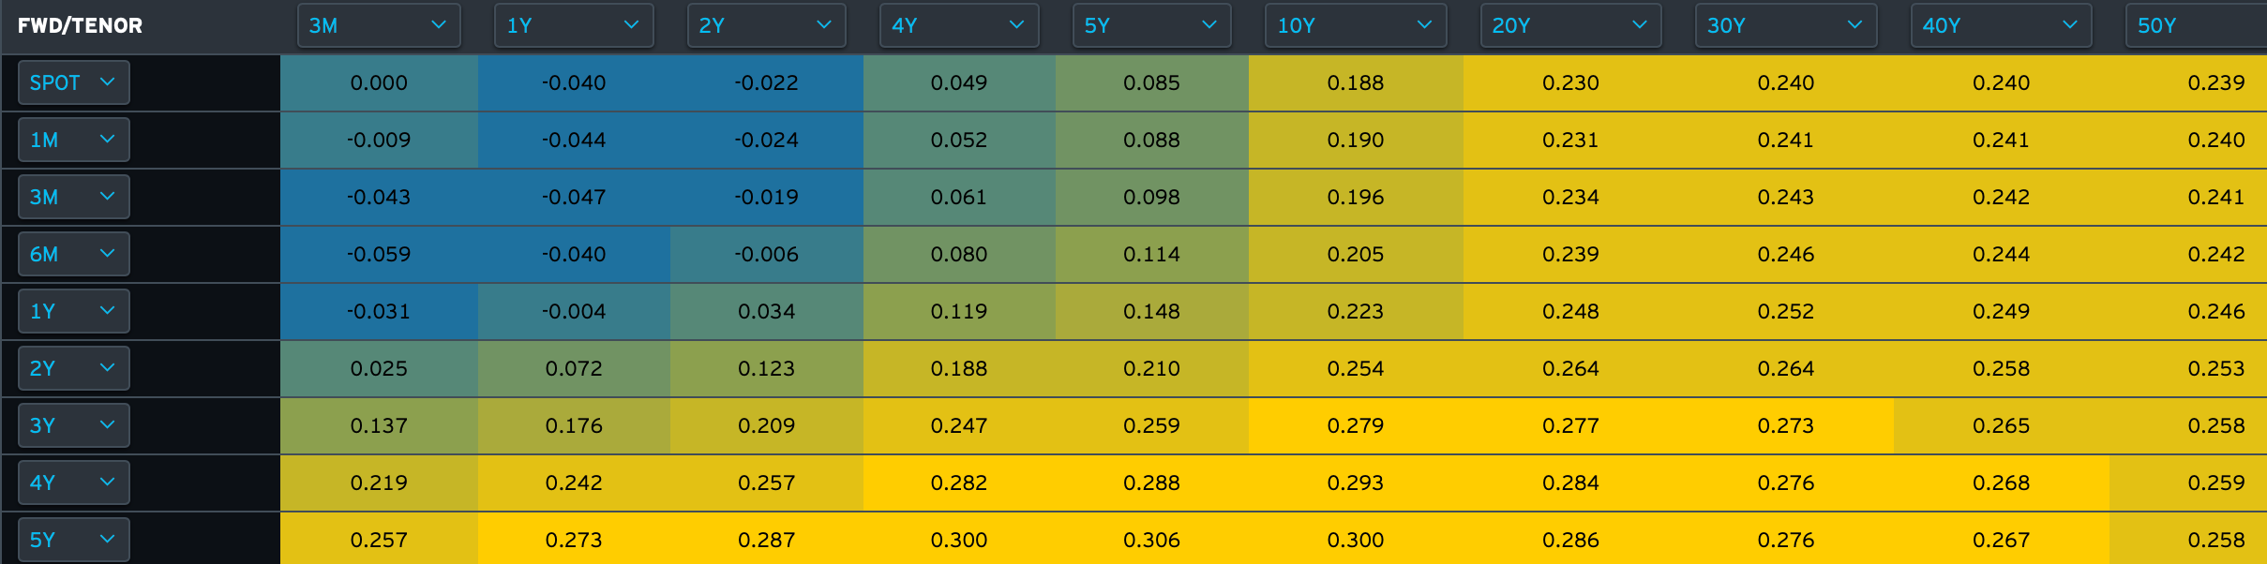Open the SPOT forward row dropdown
This screenshot has height=564, width=2267.
73,82
